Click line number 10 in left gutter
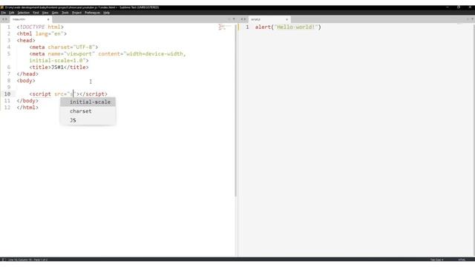The width and height of the screenshot is (475, 267). pyautogui.click(x=7, y=94)
